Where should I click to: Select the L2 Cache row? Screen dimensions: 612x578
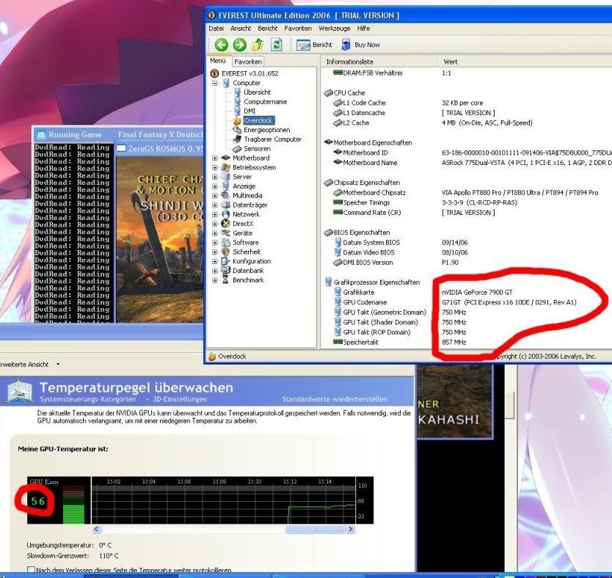[467, 122]
